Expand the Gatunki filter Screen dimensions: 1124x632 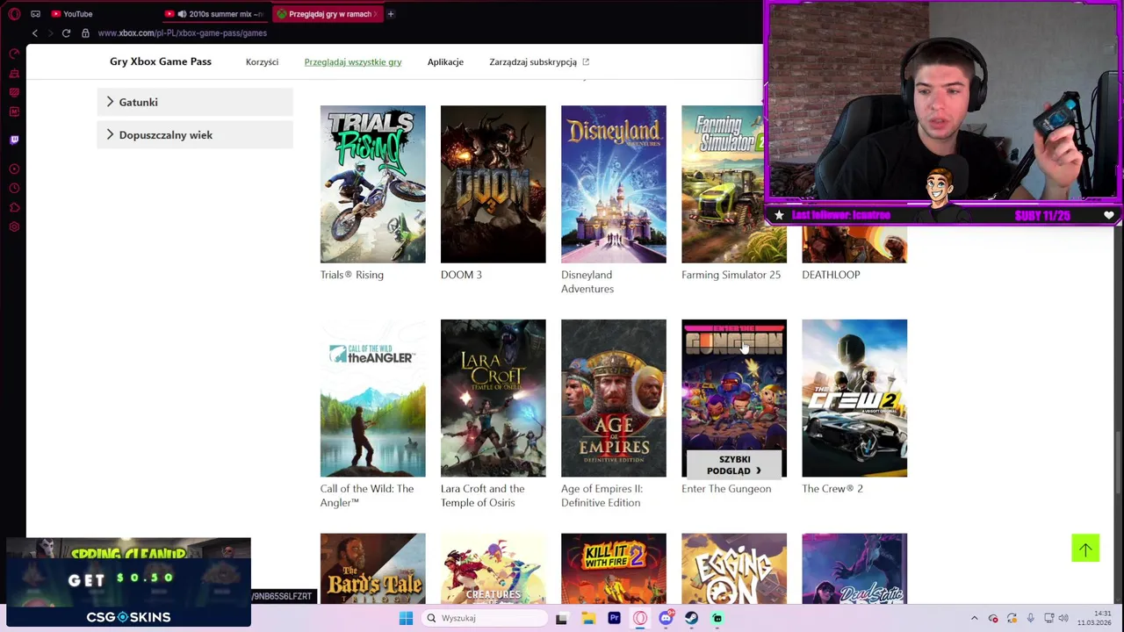[194, 102]
